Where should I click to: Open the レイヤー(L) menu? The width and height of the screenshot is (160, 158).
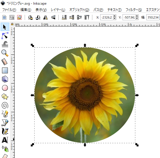(x=58, y=10)
